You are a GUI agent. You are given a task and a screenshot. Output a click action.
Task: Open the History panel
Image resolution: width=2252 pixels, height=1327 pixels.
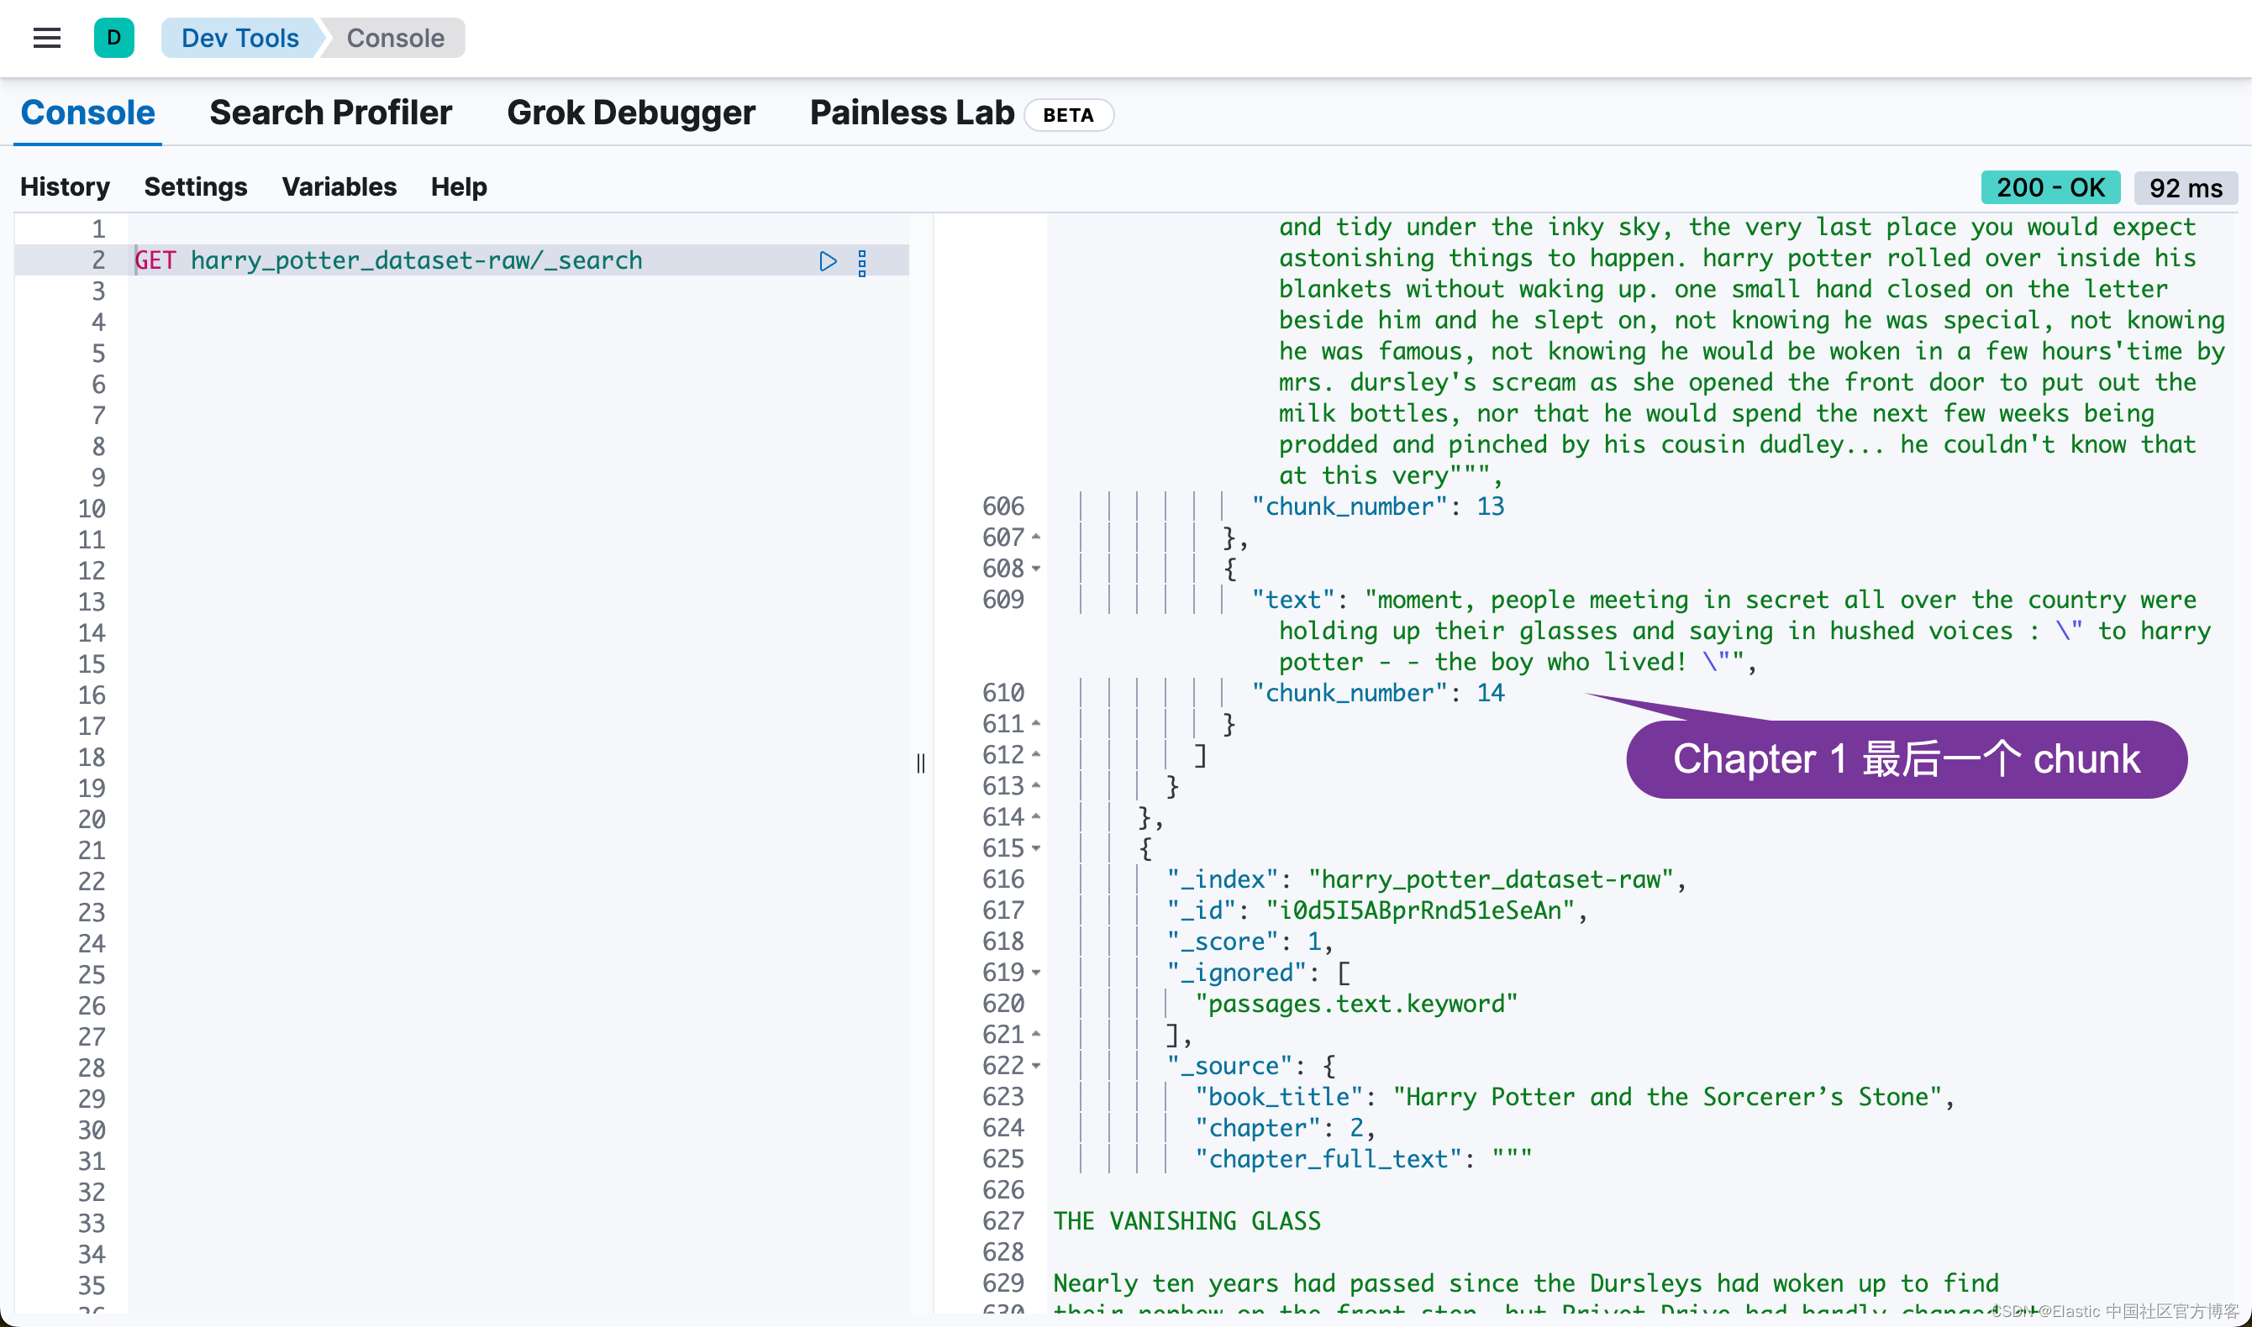[x=65, y=187]
